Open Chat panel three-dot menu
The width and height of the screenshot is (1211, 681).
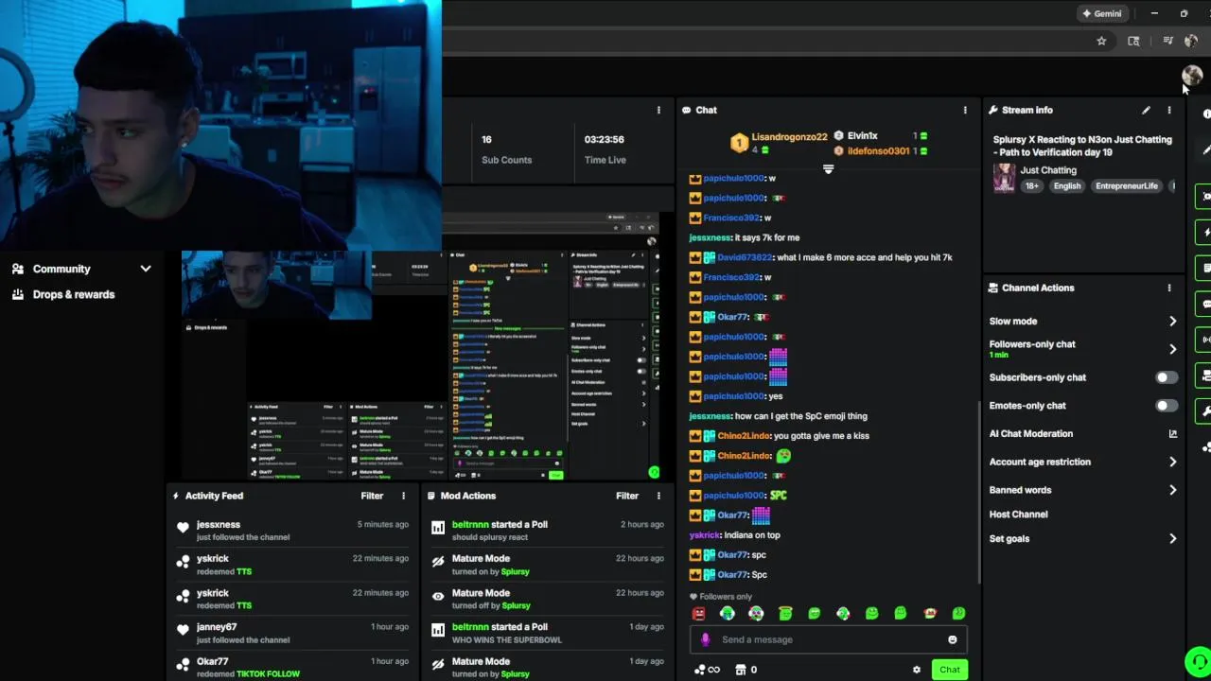click(x=965, y=111)
